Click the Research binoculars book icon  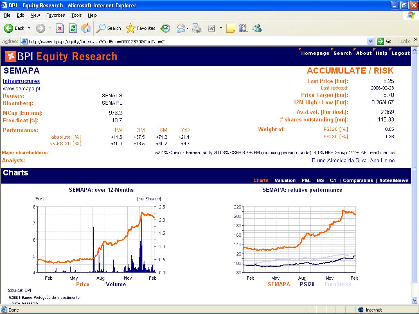(x=243, y=28)
